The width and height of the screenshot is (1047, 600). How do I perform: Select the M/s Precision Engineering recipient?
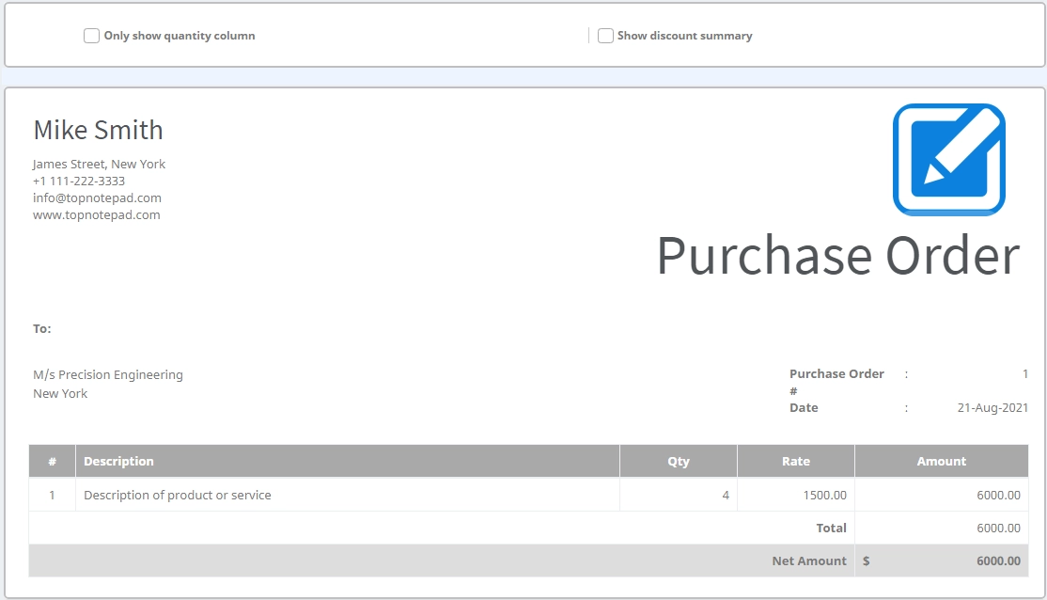click(107, 375)
